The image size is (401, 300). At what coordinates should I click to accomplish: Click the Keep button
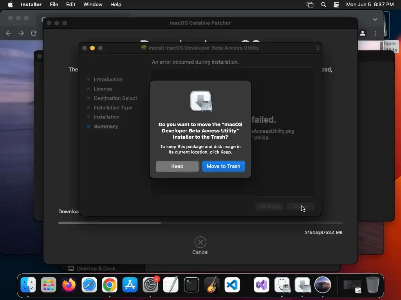[177, 166]
